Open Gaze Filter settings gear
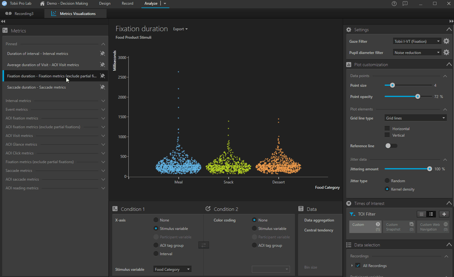The width and height of the screenshot is (454, 277). point(446,41)
